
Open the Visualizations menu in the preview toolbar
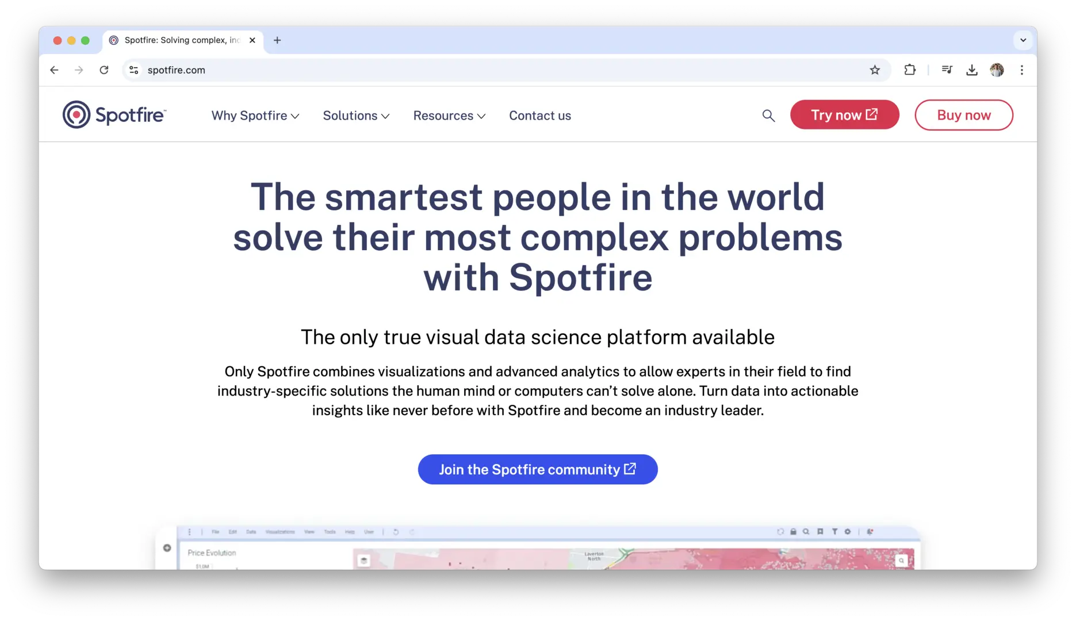(280, 532)
